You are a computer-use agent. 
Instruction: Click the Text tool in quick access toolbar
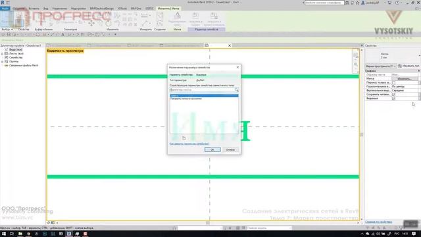click(x=63, y=34)
